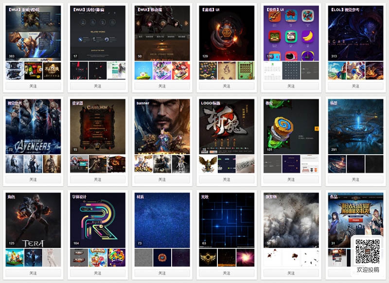
Task: Open the 光效 board blue grid cover
Action: pos(227,220)
